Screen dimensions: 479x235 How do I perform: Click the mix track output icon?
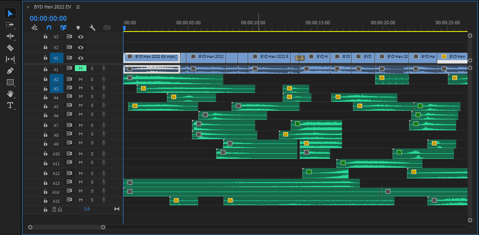(x=117, y=209)
